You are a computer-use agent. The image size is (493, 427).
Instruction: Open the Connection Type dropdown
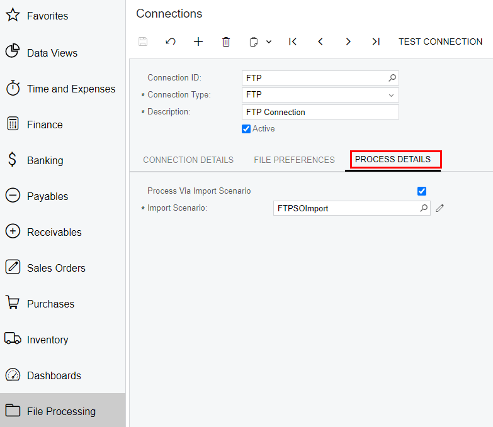391,95
